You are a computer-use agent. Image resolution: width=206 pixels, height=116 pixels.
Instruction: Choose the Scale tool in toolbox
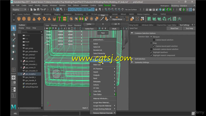(x=14, y=58)
